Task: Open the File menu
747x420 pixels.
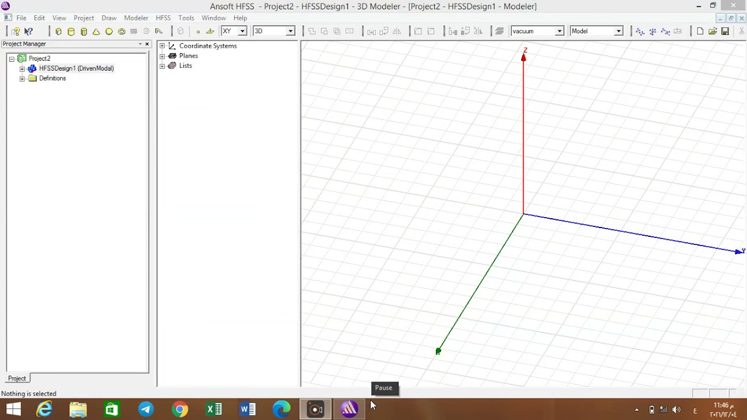Action: 21,18
